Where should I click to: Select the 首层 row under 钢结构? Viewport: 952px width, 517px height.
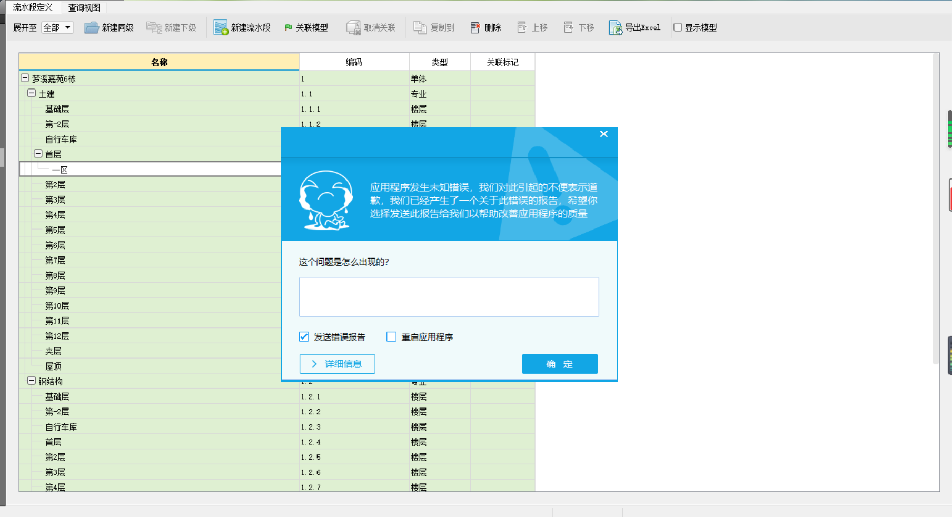point(277,442)
